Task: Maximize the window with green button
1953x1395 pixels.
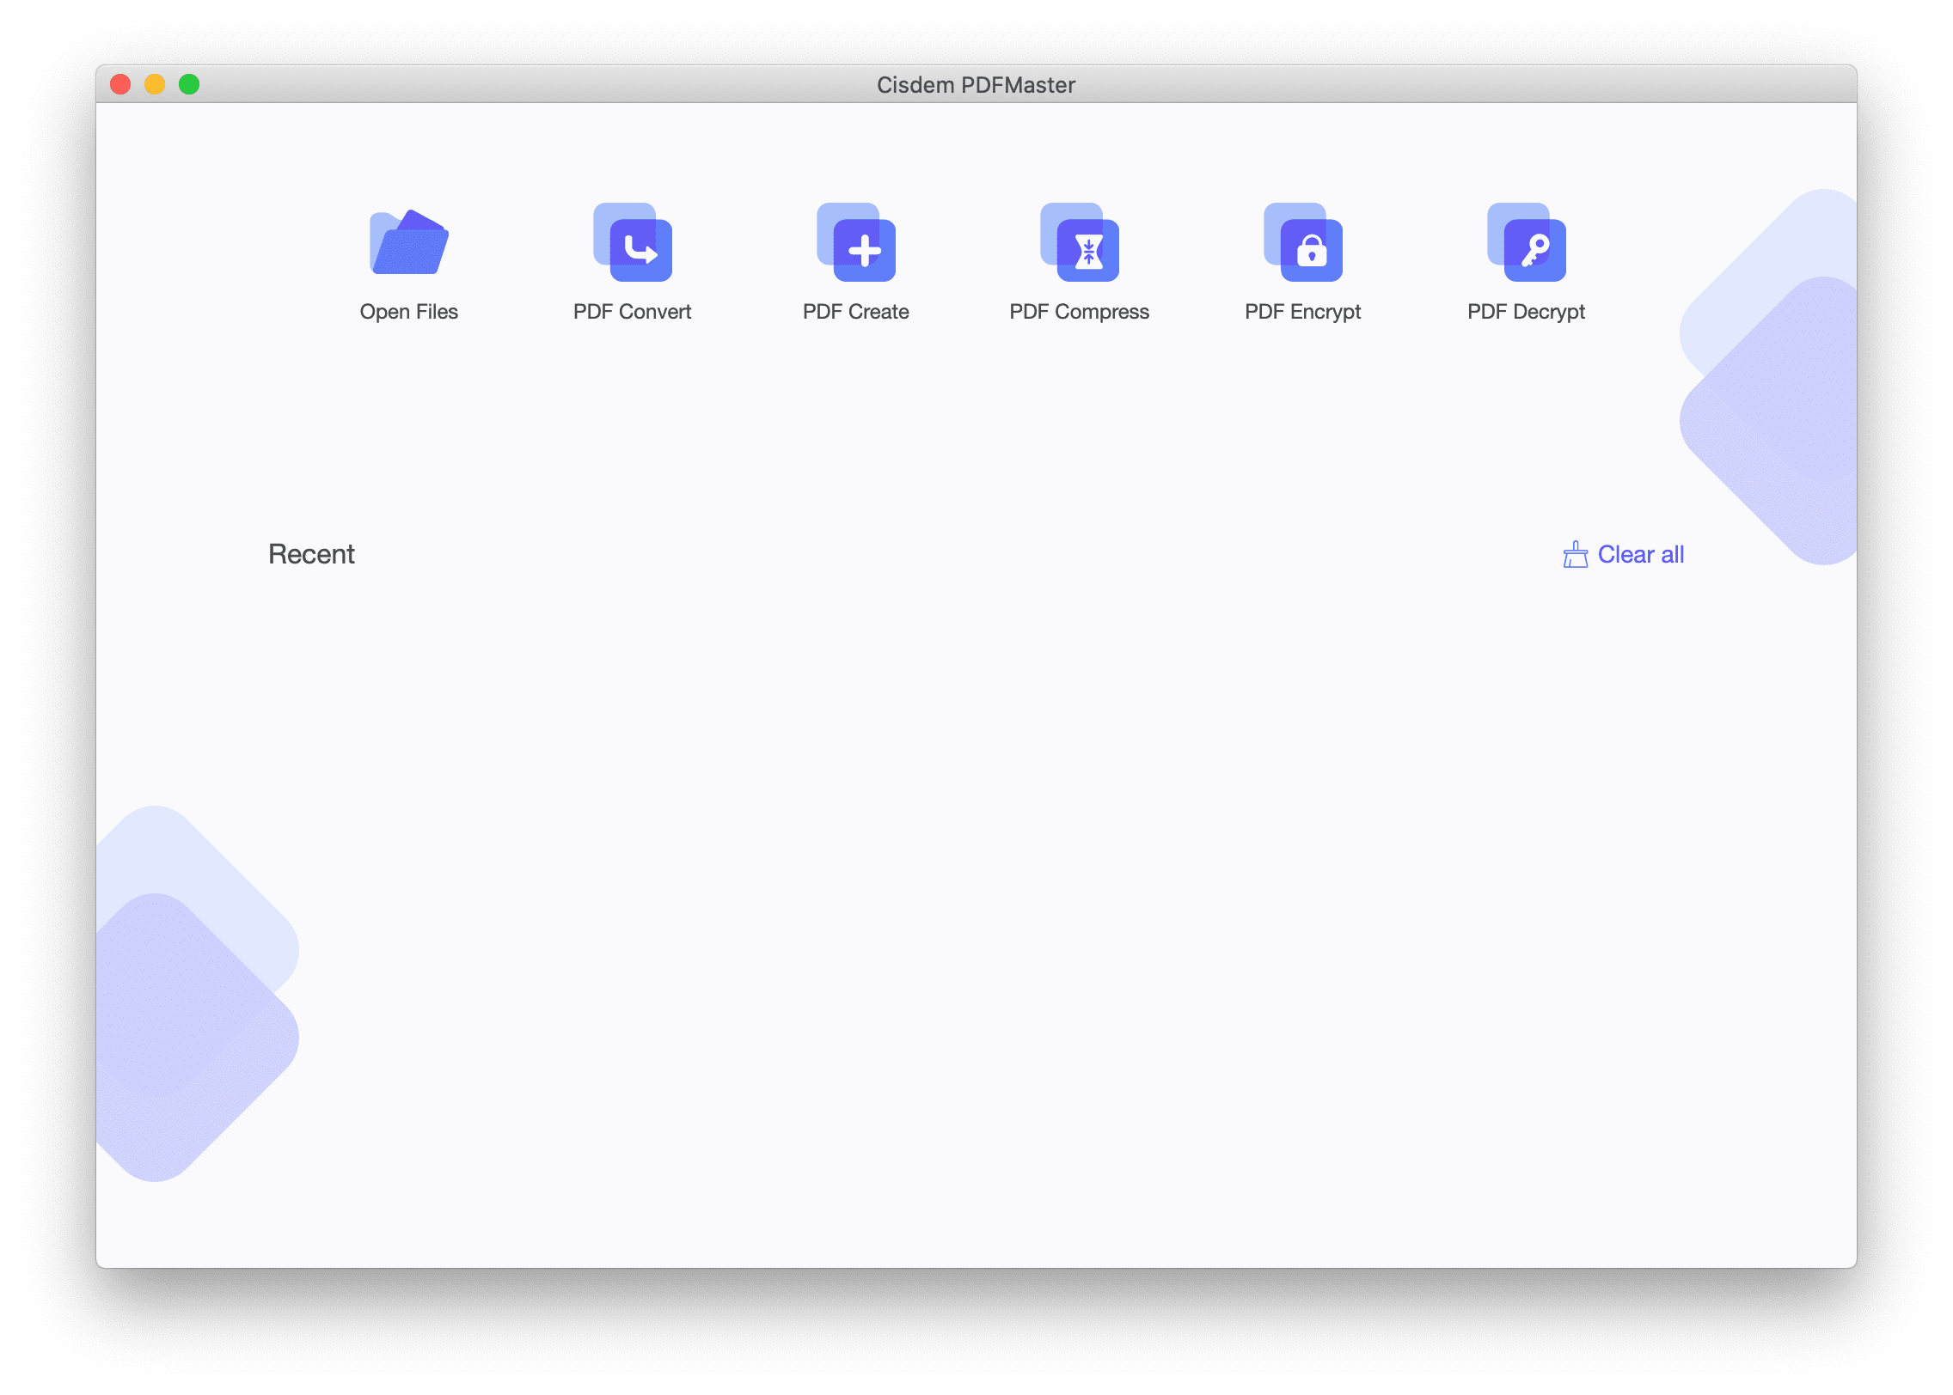Action: pos(189,84)
